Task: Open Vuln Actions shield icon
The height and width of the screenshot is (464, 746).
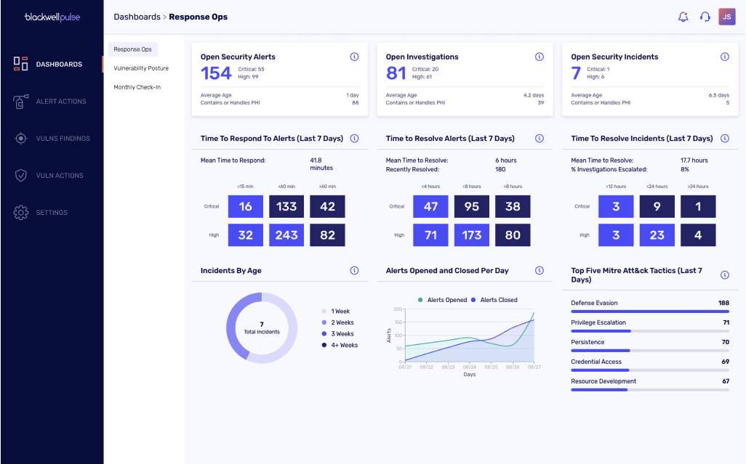Action: (x=20, y=175)
